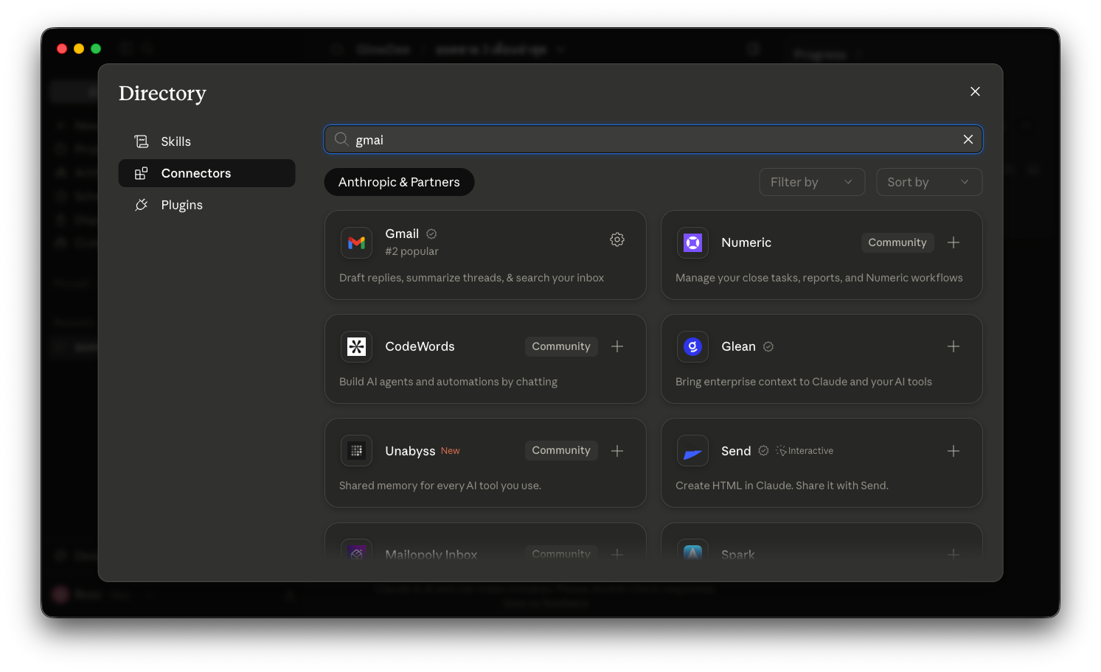The image size is (1101, 672).
Task: Open the Filter by dropdown
Action: (x=812, y=182)
